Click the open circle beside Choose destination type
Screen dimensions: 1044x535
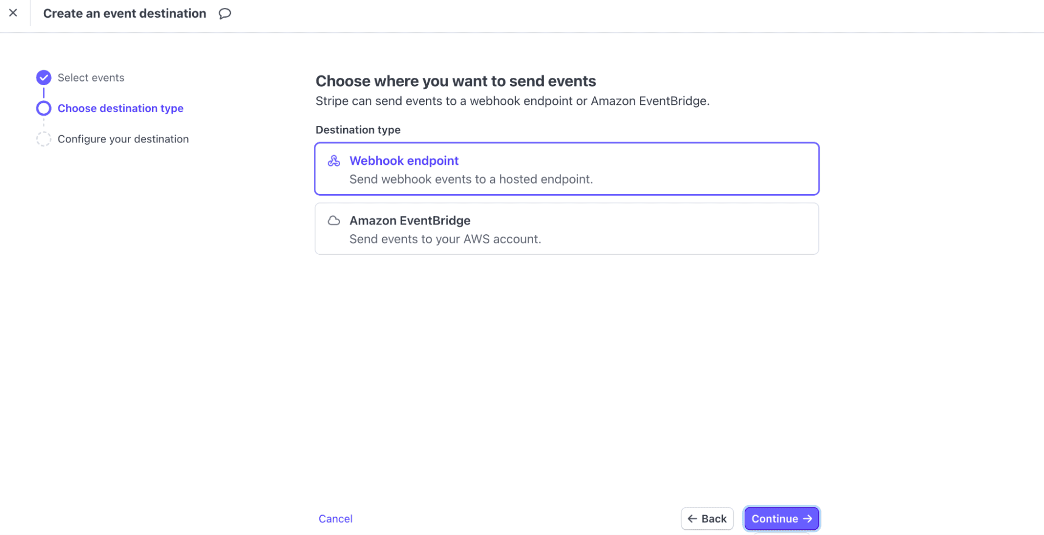43,108
